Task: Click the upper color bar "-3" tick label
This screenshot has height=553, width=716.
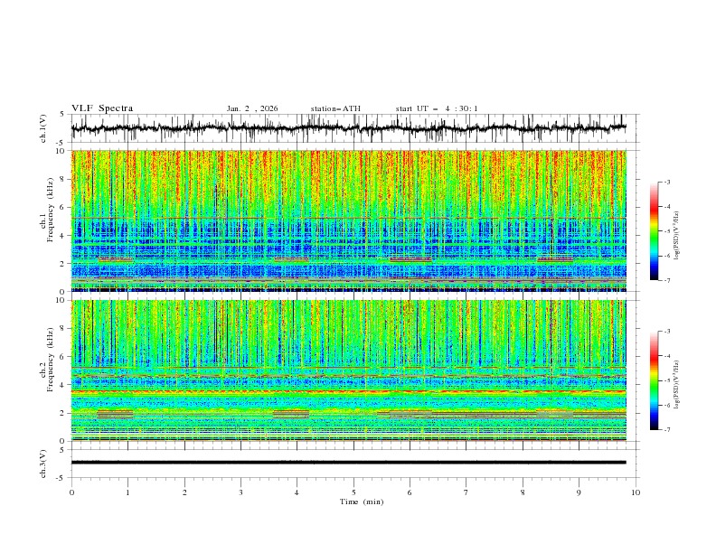Action: point(666,182)
